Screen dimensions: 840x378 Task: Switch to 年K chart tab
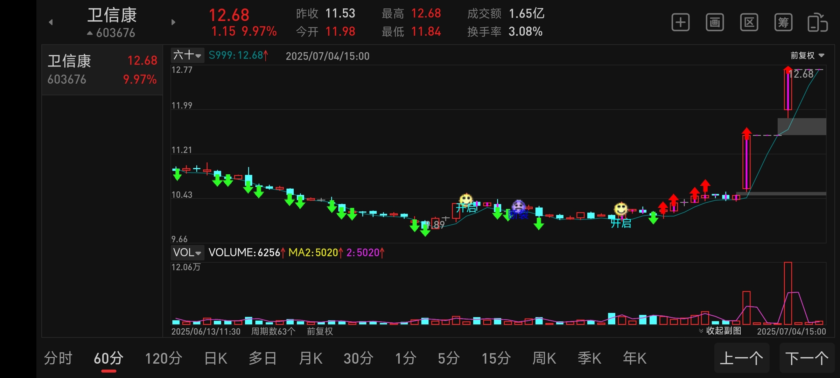[x=635, y=358]
